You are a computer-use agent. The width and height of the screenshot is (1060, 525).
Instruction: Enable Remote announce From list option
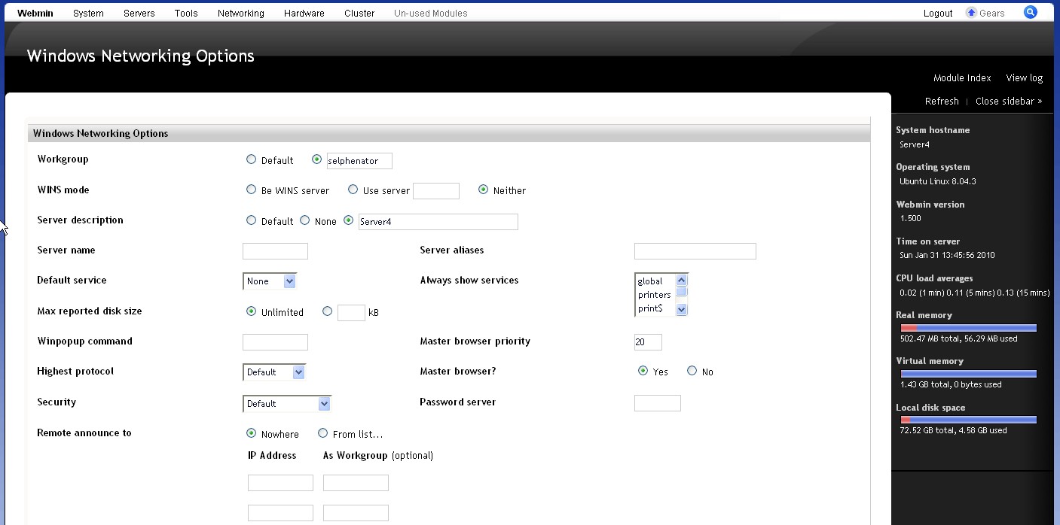coord(322,433)
